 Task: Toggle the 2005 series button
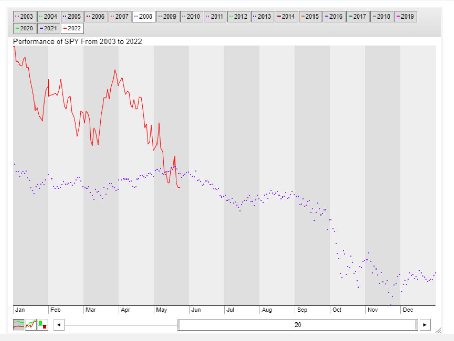pos(72,16)
